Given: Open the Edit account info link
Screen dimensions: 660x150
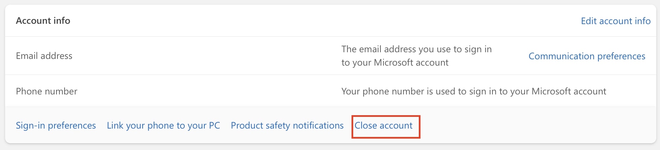Looking at the screenshot, I should tap(616, 21).
